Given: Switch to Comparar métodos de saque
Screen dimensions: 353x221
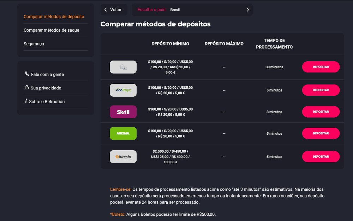Looking at the screenshot, I should (51, 30).
